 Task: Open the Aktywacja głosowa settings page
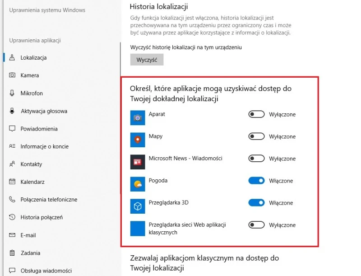click(x=44, y=111)
